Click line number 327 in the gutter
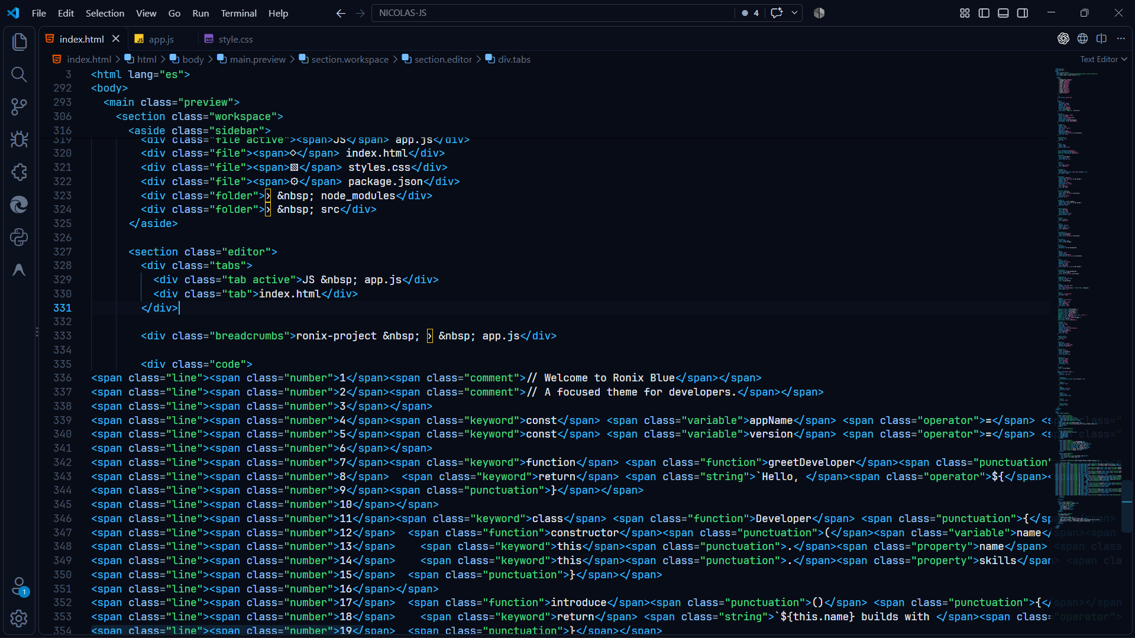Image resolution: width=1135 pixels, height=638 pixels. pyautogui.click(x=63, y=252)
